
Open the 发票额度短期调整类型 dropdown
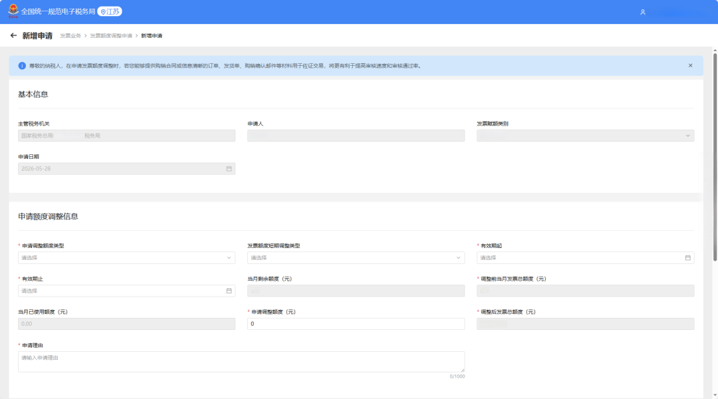pyautogui.click(x=356, y=257)
